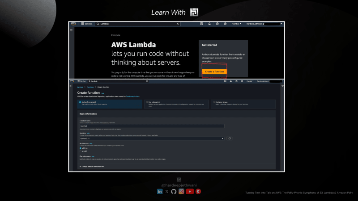This screenshot has width=358, height=201.
Task: Open the Instagram icon in footer
Action: (181, 192)
